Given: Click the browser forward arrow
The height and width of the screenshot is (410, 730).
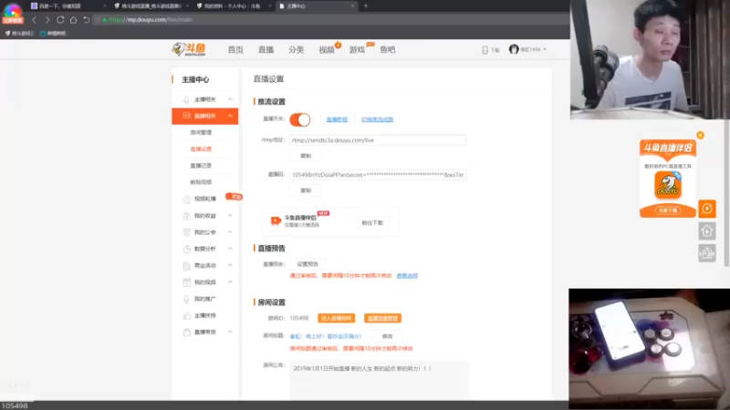Looking at the screenshot, I should coord(47,20).
